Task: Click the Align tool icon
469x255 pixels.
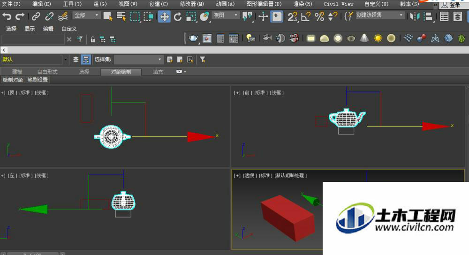Action: click(x=429, y=17)
